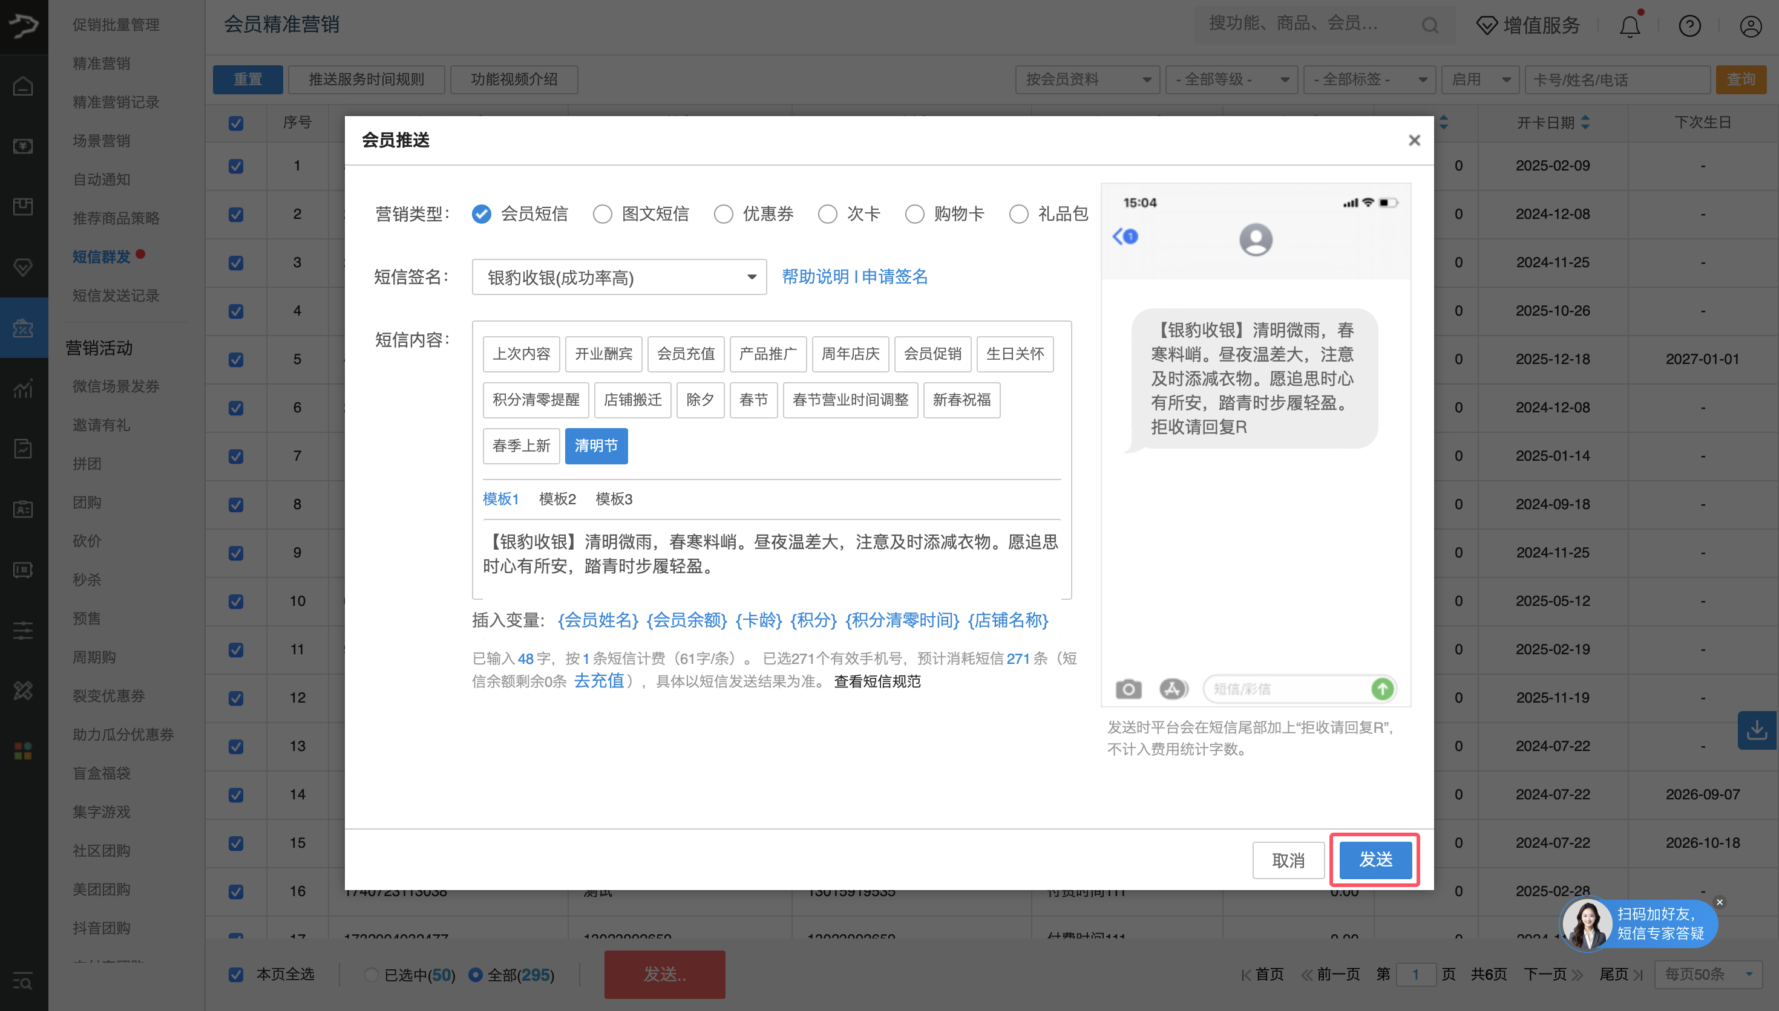Click the camera icon in phone preview
Image resolution: width=1779 pixels, height=1011 pixels.
(x=1128, y=689)
